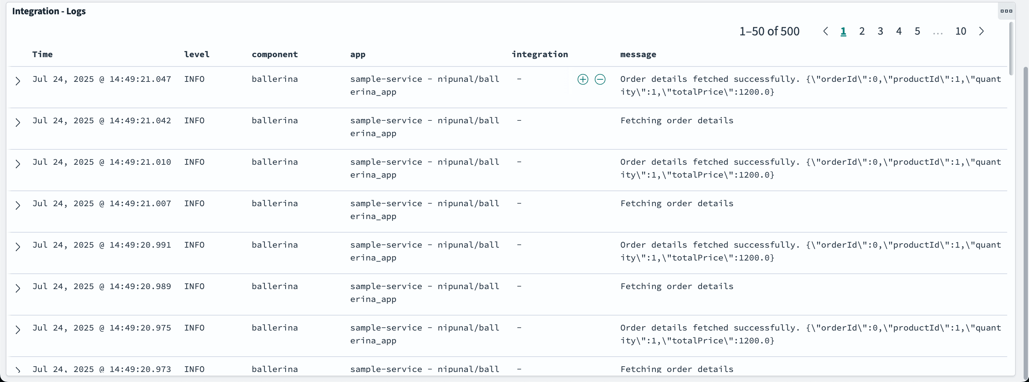This screenshot has height=382, width=1029.
Task: Jump to page 4 of logs
Action: pyautogui.click(x=899, y=31)
